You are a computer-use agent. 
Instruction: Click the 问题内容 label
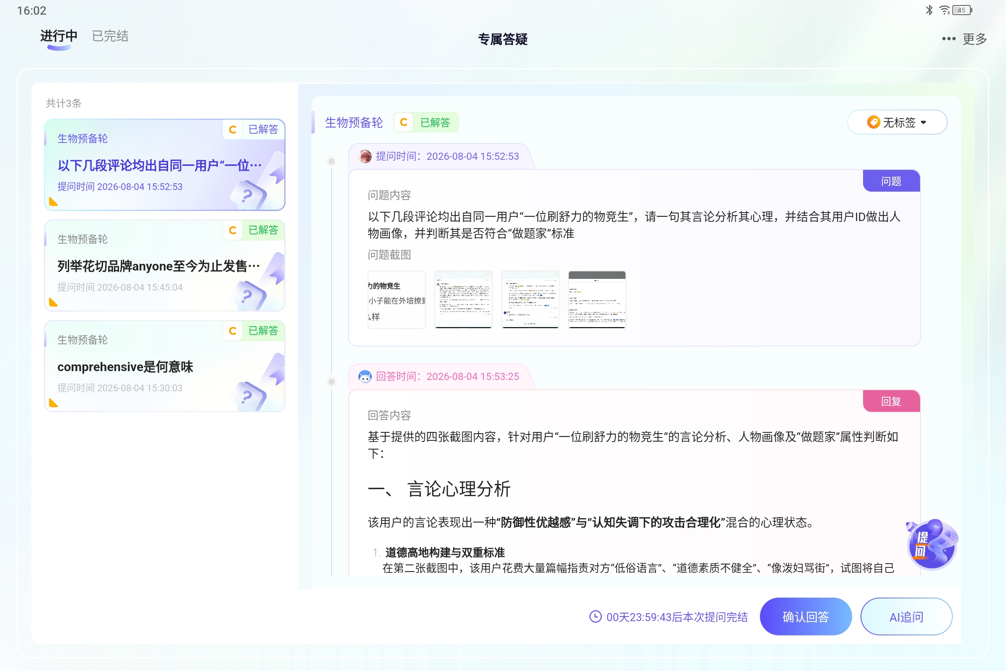click(389, 195)
